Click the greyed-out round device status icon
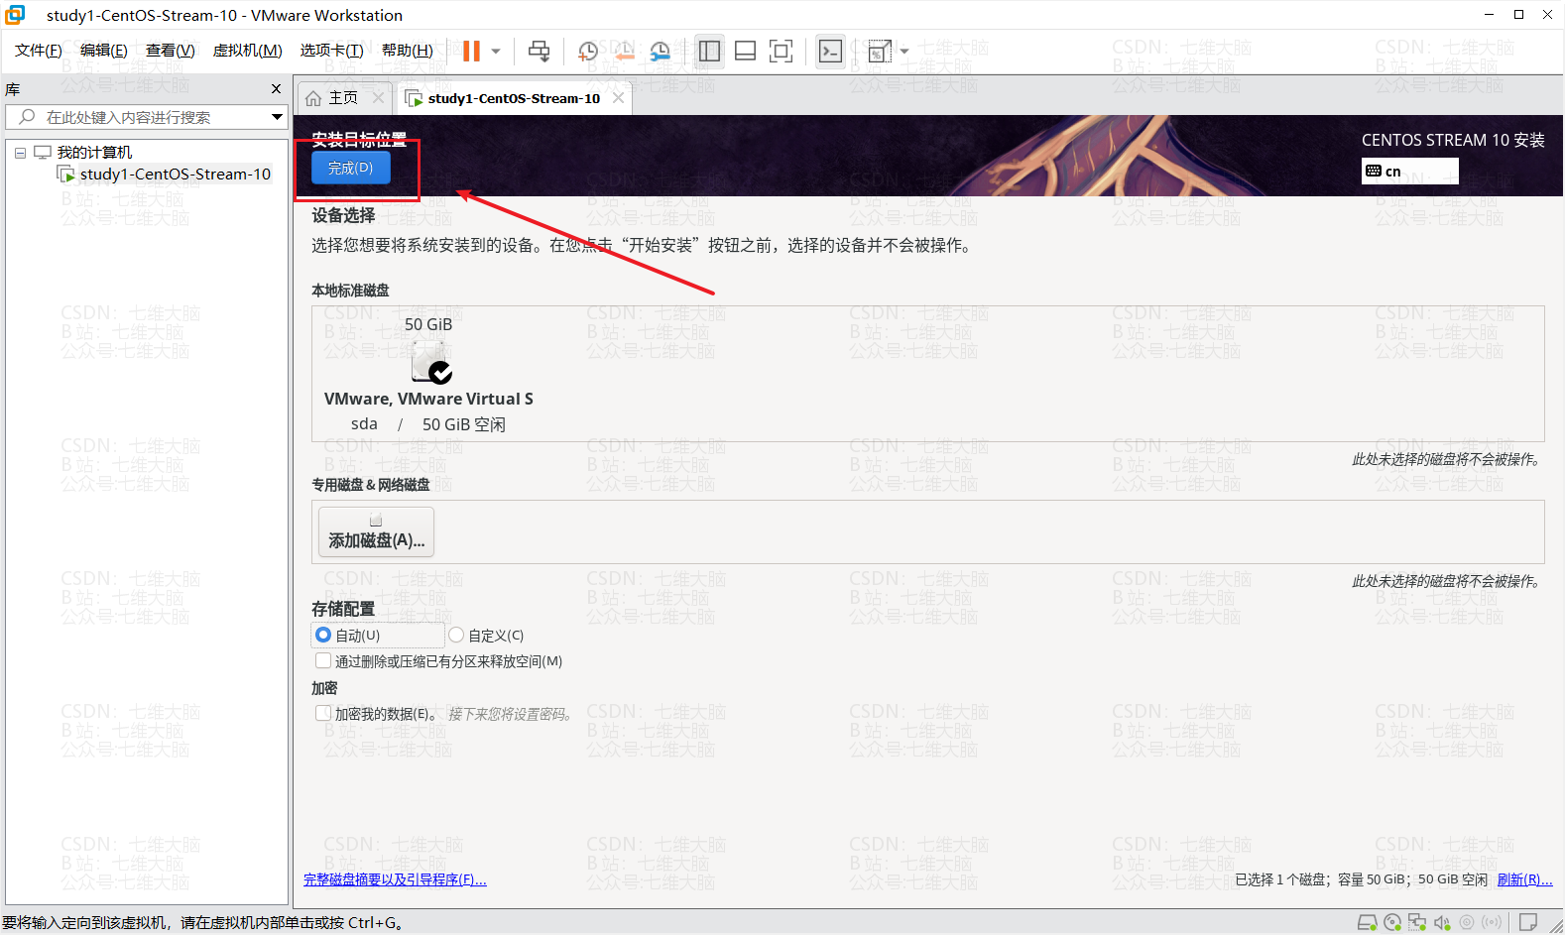 (1467, 922)
